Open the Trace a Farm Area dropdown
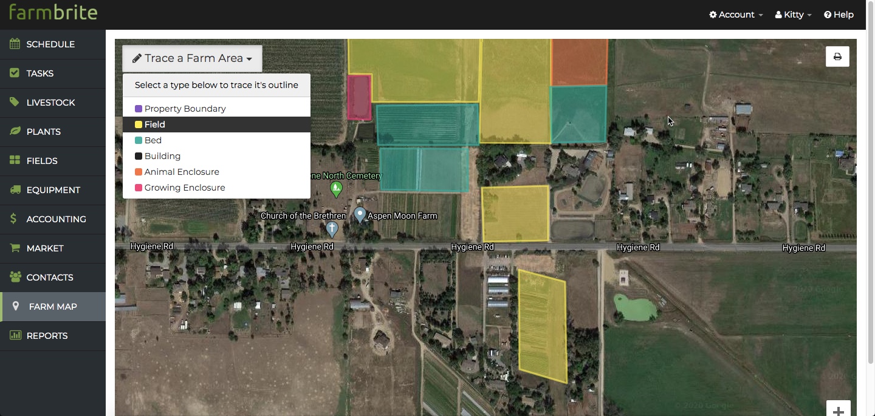Viewport: 875px width, 416px height. [x=192, y=58]
